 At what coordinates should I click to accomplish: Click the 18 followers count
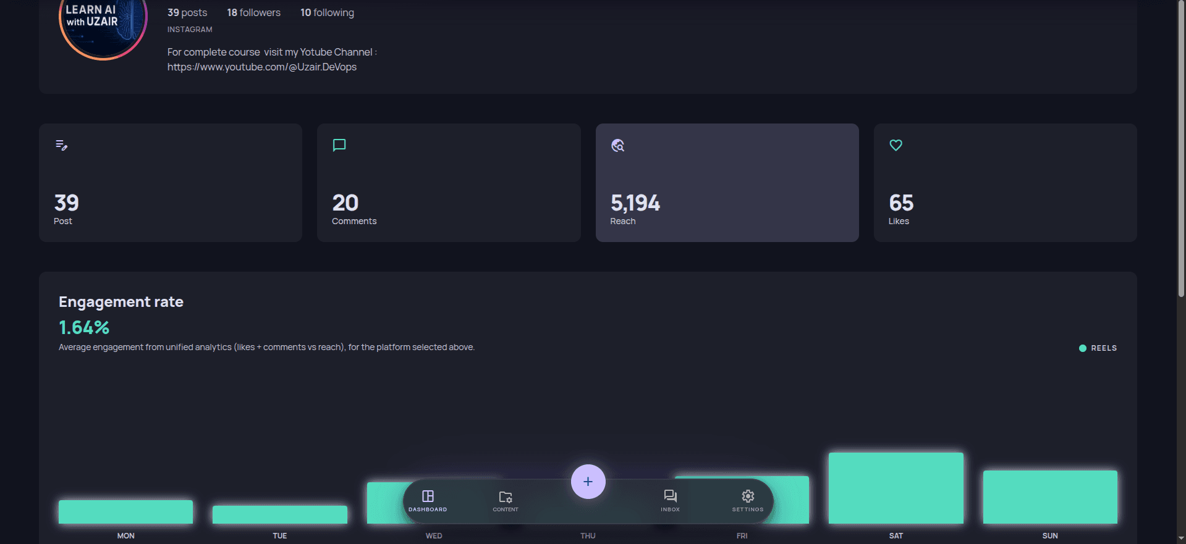[253, 12]
